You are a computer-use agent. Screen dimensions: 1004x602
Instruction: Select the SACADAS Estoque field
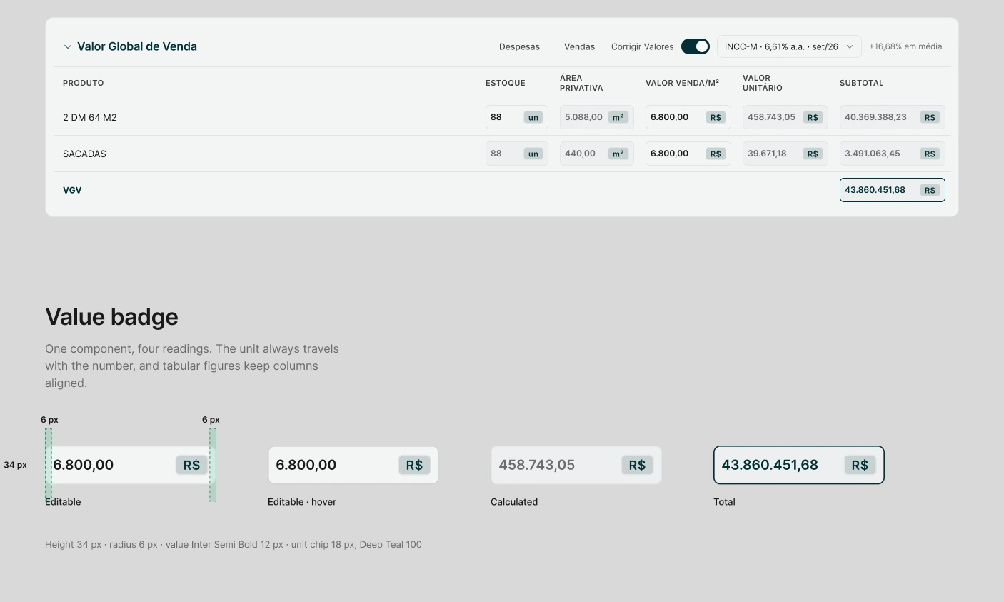click(517, 154)
